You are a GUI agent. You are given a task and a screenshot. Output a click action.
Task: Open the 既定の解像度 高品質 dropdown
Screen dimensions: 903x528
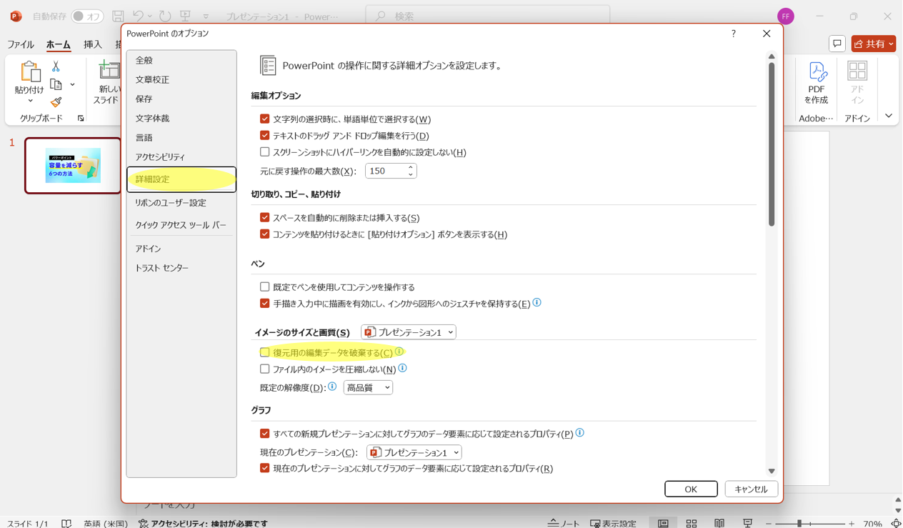tap(368, 387)
